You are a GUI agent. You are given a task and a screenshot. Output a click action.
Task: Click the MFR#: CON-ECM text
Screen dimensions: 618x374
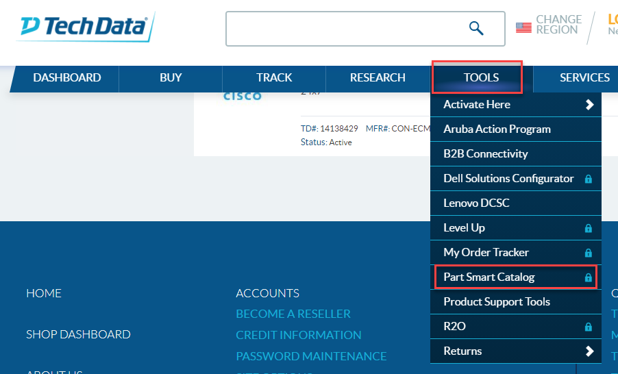click(397, 129)
